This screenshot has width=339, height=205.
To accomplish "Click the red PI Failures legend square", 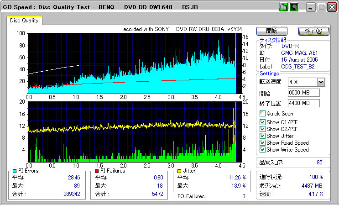I will tap(97, 171).
